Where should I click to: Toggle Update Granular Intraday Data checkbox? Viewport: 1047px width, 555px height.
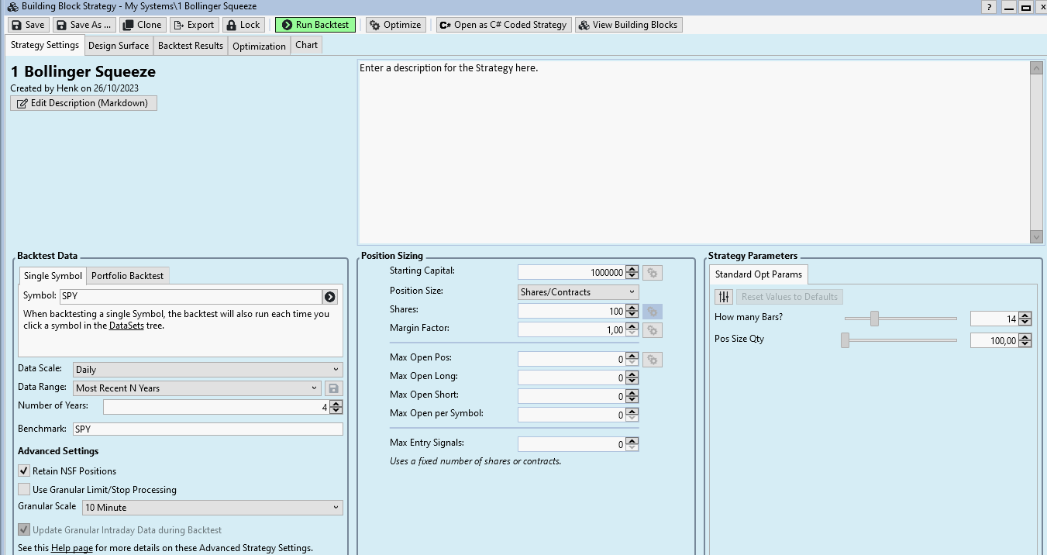pos(24,530)
